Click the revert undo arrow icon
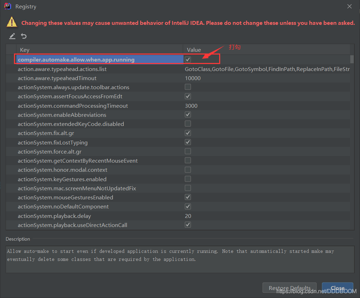 24,36
